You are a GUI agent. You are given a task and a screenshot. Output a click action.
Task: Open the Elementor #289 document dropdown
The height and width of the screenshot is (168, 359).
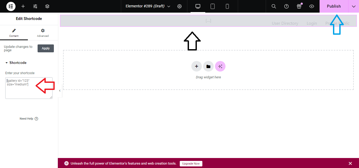tap(148, 6)
